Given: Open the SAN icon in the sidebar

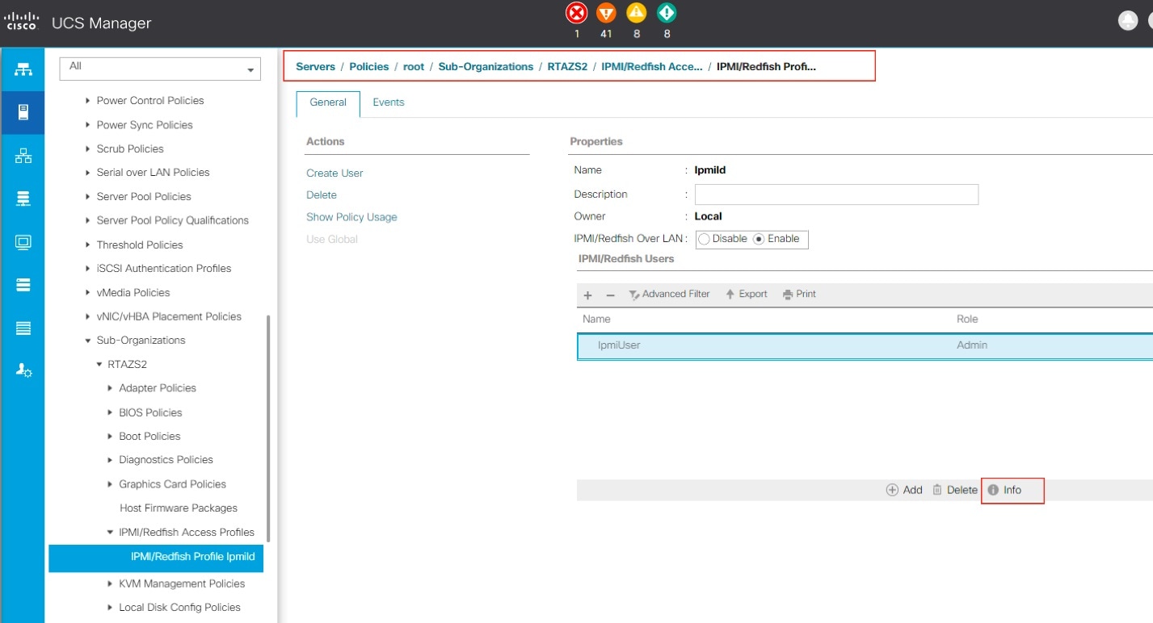Looking at the screenshot, I should click(23, 199).
